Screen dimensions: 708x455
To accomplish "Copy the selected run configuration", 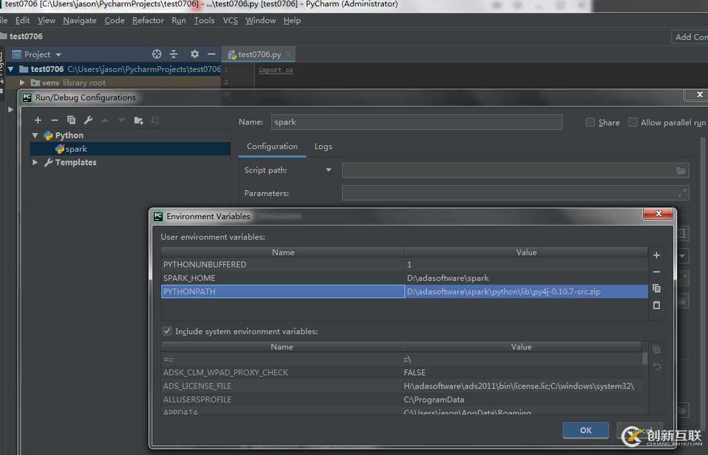I will [x=71, y=120].
